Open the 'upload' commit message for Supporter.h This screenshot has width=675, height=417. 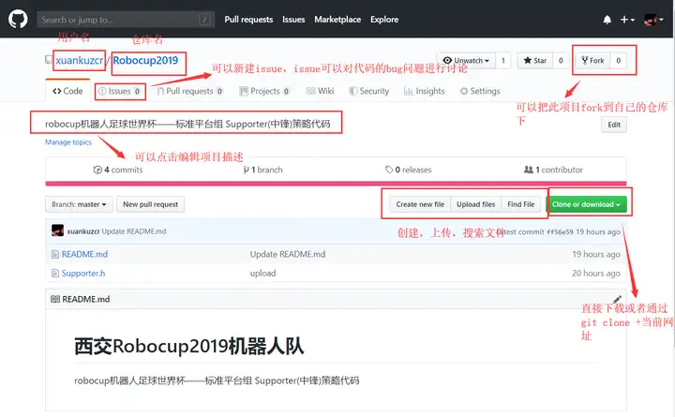click(263, 274)
